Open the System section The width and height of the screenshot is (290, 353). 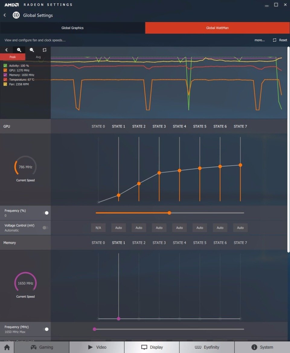(262, 347)
